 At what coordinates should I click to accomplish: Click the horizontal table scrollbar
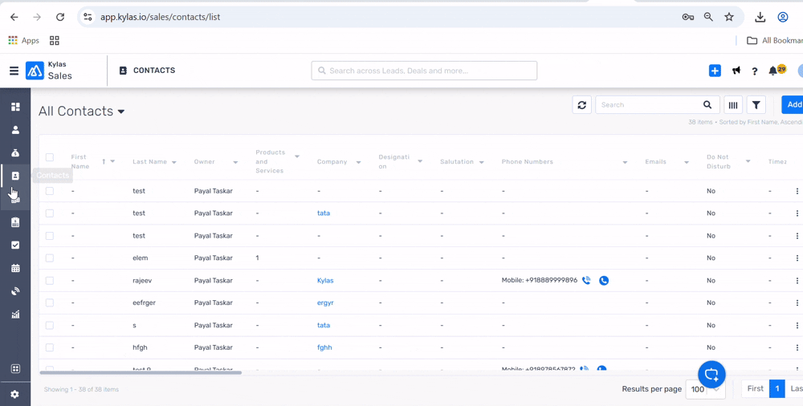[141, 373]
